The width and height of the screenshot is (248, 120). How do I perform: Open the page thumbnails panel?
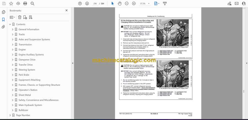pos(3,12)
